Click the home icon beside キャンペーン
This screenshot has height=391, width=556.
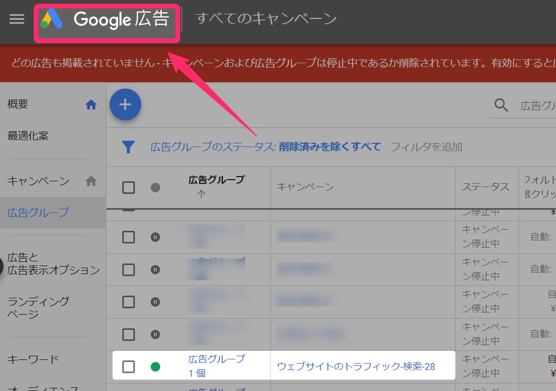pyautogui.click(x=91, y=181)
